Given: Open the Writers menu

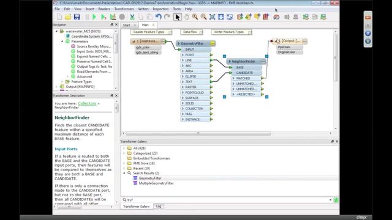Looking at the screenshot, I should click(x=143, y=9).
